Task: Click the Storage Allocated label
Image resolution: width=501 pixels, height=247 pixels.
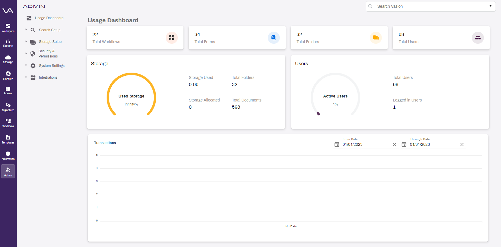Action: tap(204, 100)
